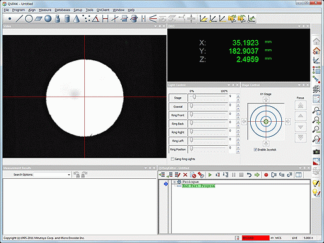Click the red X delete icon in editor
This screenshot has width=324, height=243.
pos(185,175)
